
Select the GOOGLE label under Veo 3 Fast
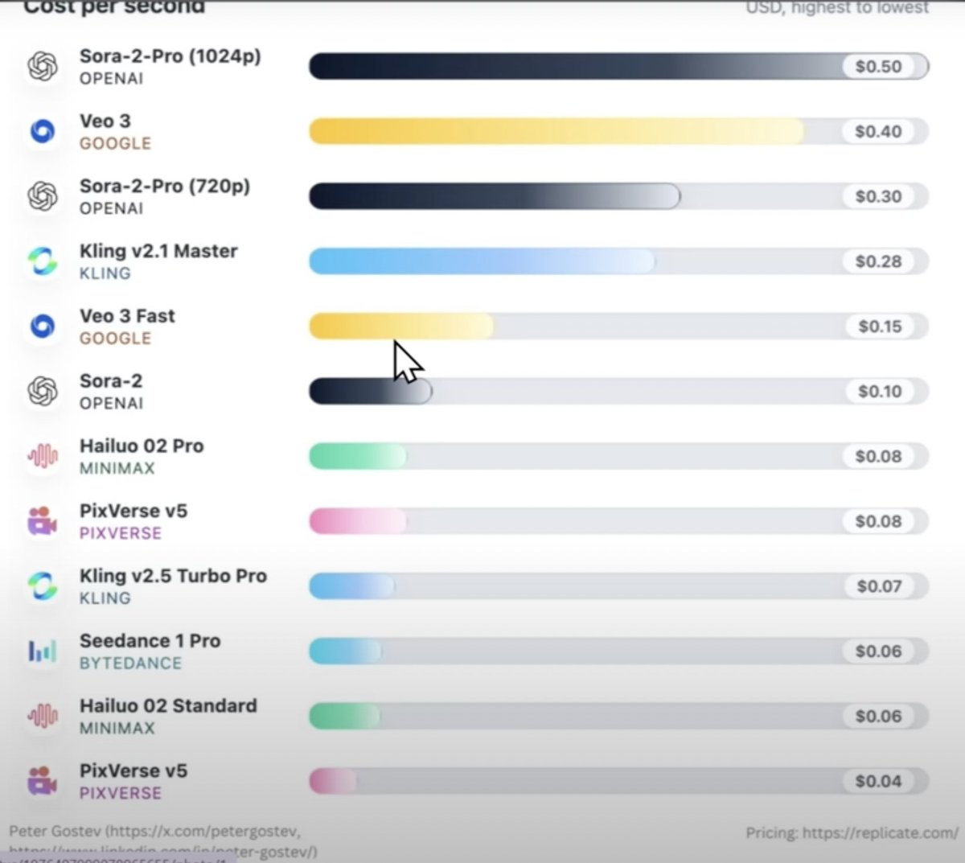click(115, 339)
